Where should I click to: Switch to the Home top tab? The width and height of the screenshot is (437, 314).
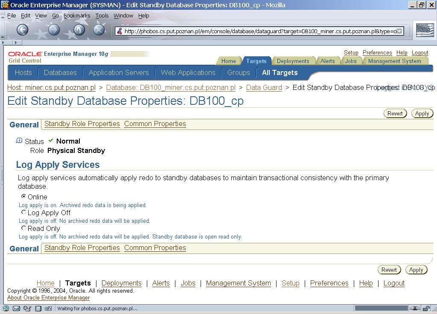point(229,61)
